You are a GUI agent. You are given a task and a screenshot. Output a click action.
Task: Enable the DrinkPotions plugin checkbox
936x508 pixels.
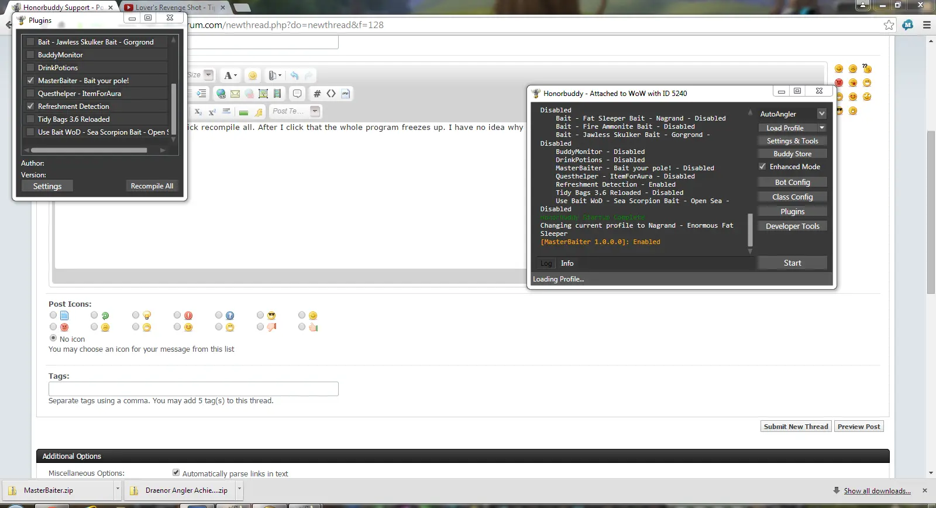(30, 68)
